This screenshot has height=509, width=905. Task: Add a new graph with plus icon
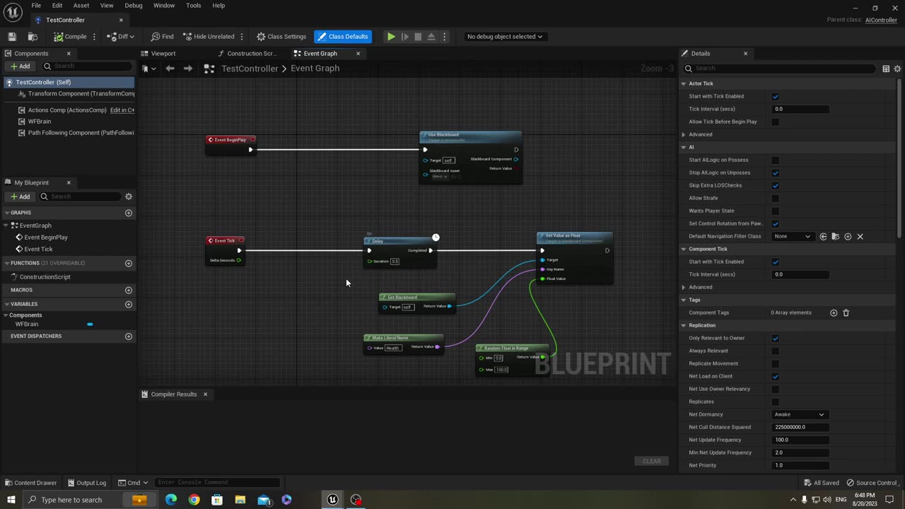point(129,213)
